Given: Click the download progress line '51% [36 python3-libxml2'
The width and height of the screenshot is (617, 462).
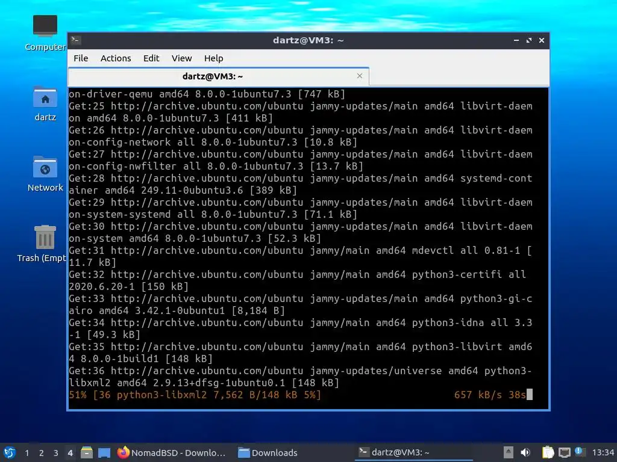Looking at the screenshot, I should [195, 395].
